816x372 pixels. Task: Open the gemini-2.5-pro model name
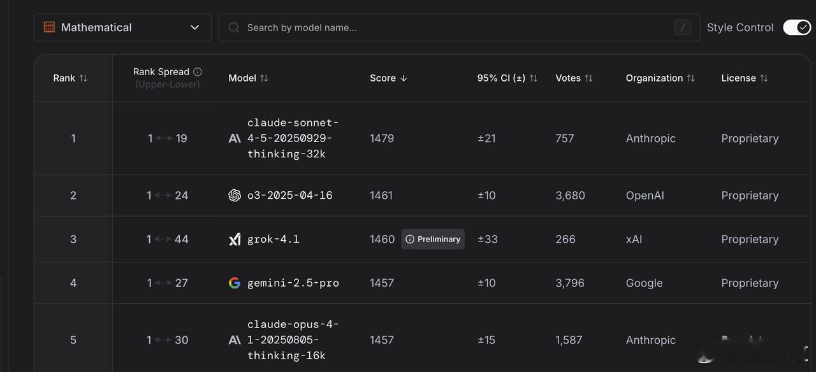pos(293,283)
